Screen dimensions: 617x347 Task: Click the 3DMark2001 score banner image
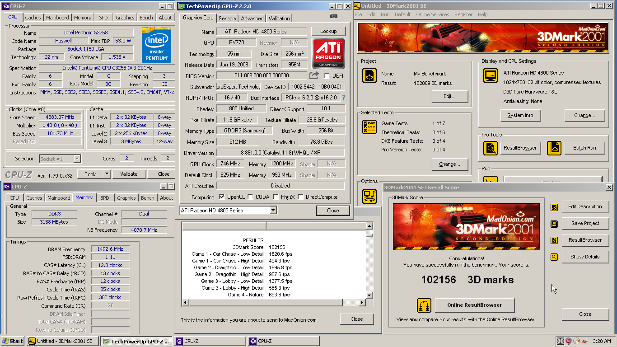coord(466,226)
